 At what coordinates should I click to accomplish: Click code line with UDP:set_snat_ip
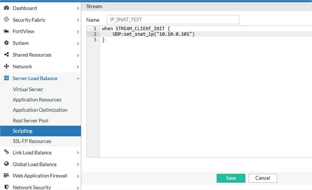point(154,34)
